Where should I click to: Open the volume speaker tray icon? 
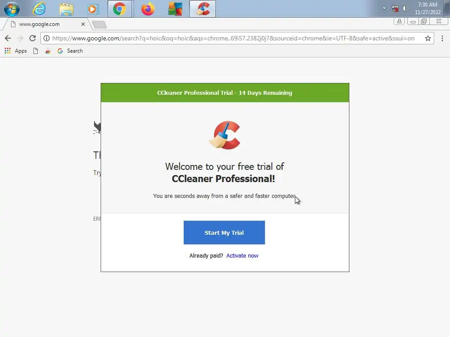click(405, 8)
